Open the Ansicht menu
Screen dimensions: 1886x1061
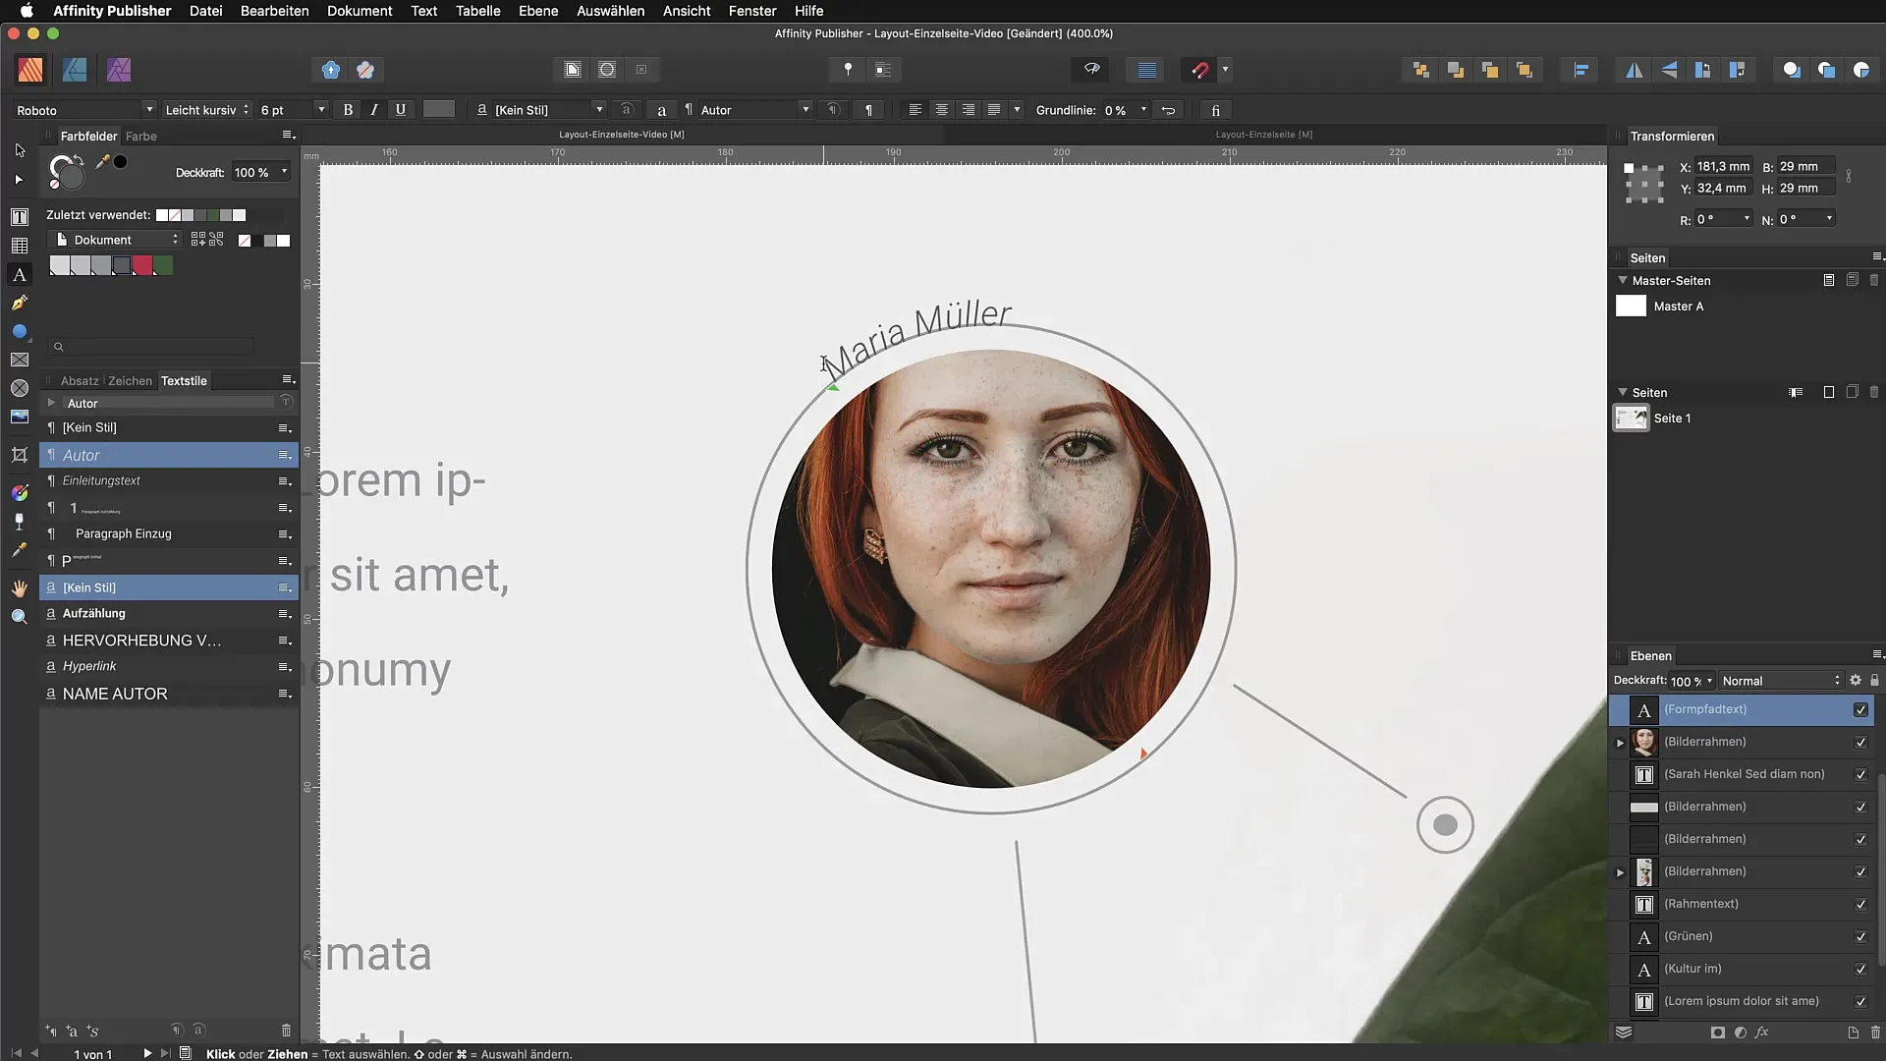click(x=687, y=11)
